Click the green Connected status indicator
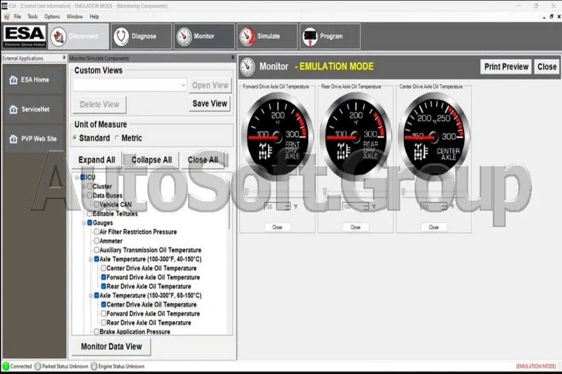 (6, 366)
